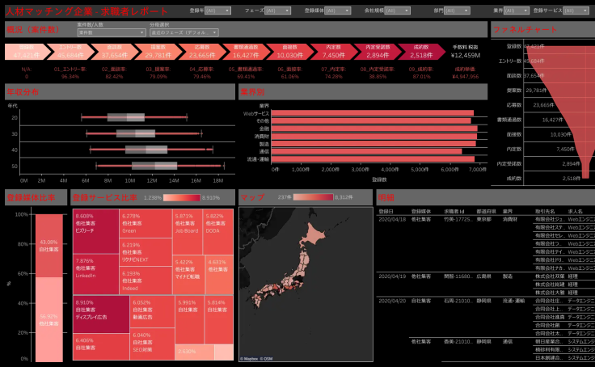The height and width of the screenshot is (367, 595).
Task: Open the フェーズ filter dropdown
Action: click(277, 11)
